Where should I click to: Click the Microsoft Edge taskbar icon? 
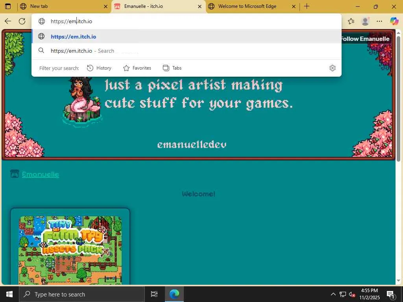click(174, 294)
